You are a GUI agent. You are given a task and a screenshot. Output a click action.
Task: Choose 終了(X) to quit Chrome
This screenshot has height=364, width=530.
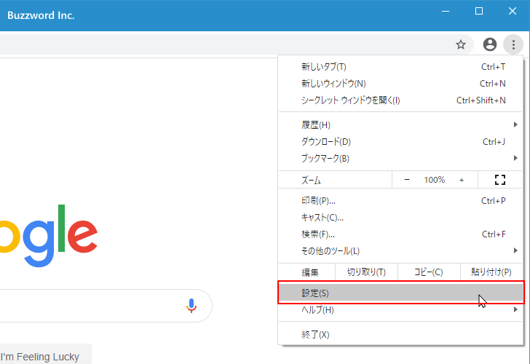tap(400, 335)
